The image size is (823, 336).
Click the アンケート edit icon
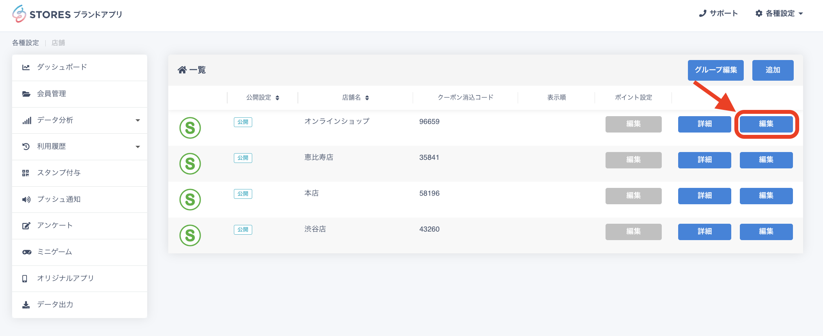26,226
